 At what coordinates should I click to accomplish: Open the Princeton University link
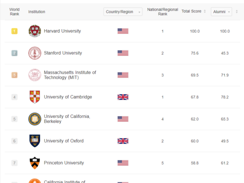(x=64, y=163)
